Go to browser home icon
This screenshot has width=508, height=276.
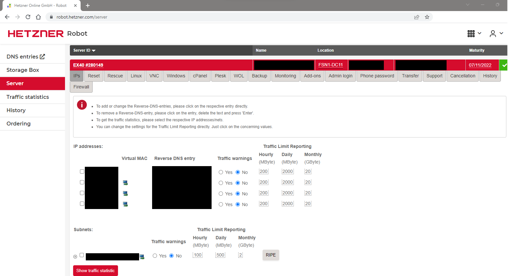[38, 17]
